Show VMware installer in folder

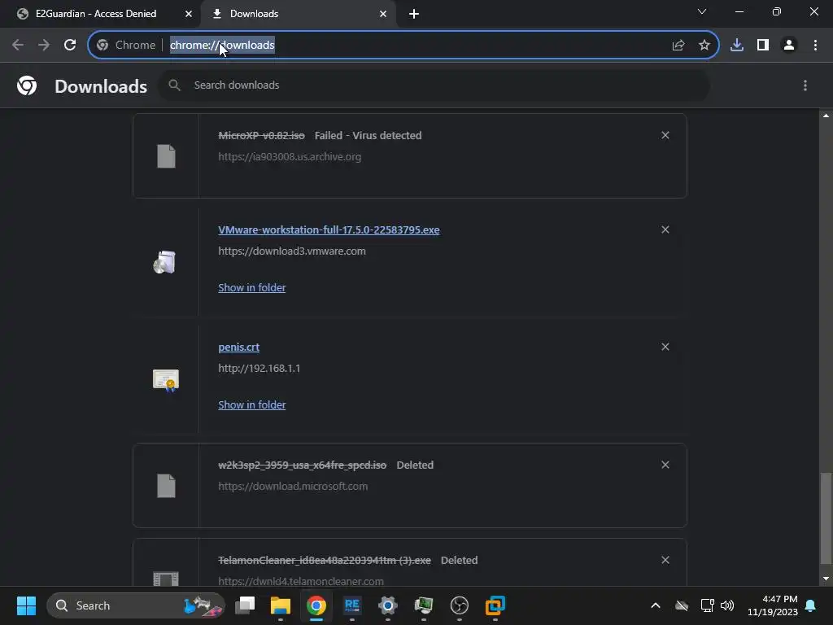tap(252, 287)
